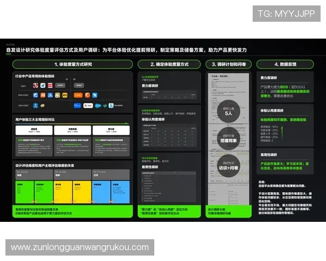Click the white logo badge in CES-CSAT row
The width and height of the screenshot is (326, 261).
coord(88,105)
